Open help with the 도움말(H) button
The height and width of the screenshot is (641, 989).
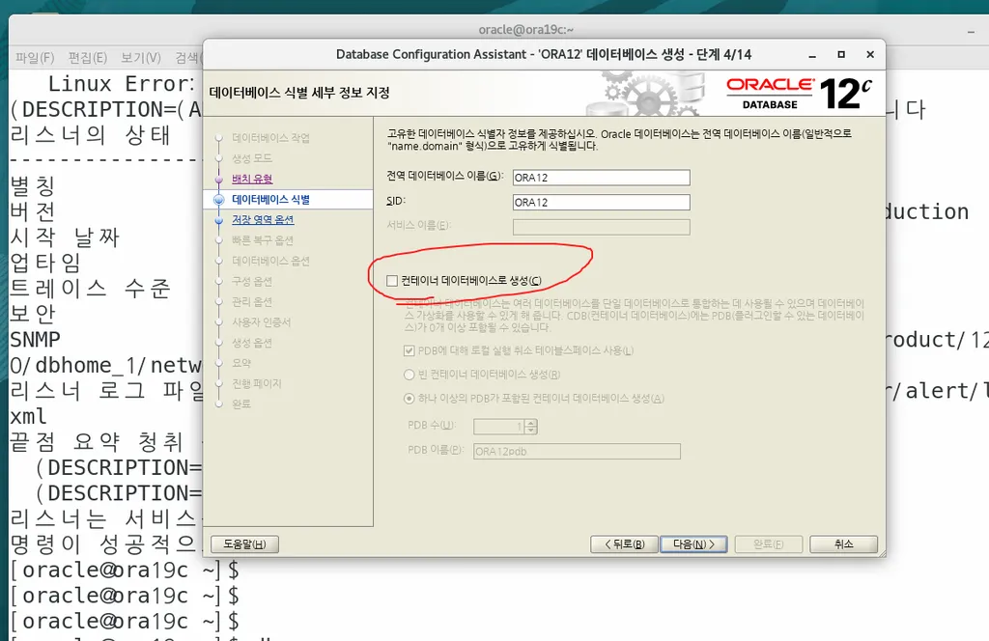(x=244, y=543)
